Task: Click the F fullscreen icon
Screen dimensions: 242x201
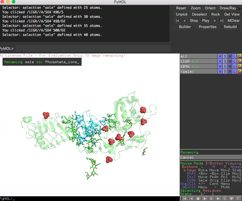Action: coord(238,199)
